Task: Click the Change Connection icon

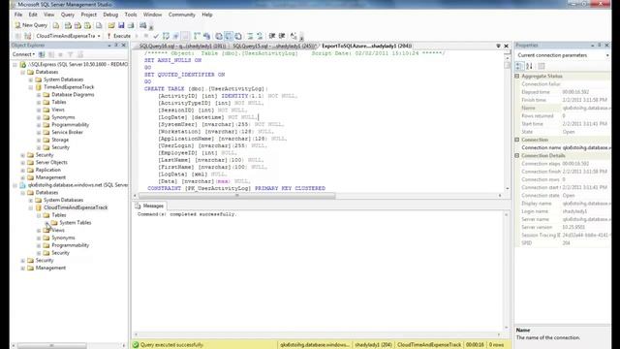Action: coord(27,36)
